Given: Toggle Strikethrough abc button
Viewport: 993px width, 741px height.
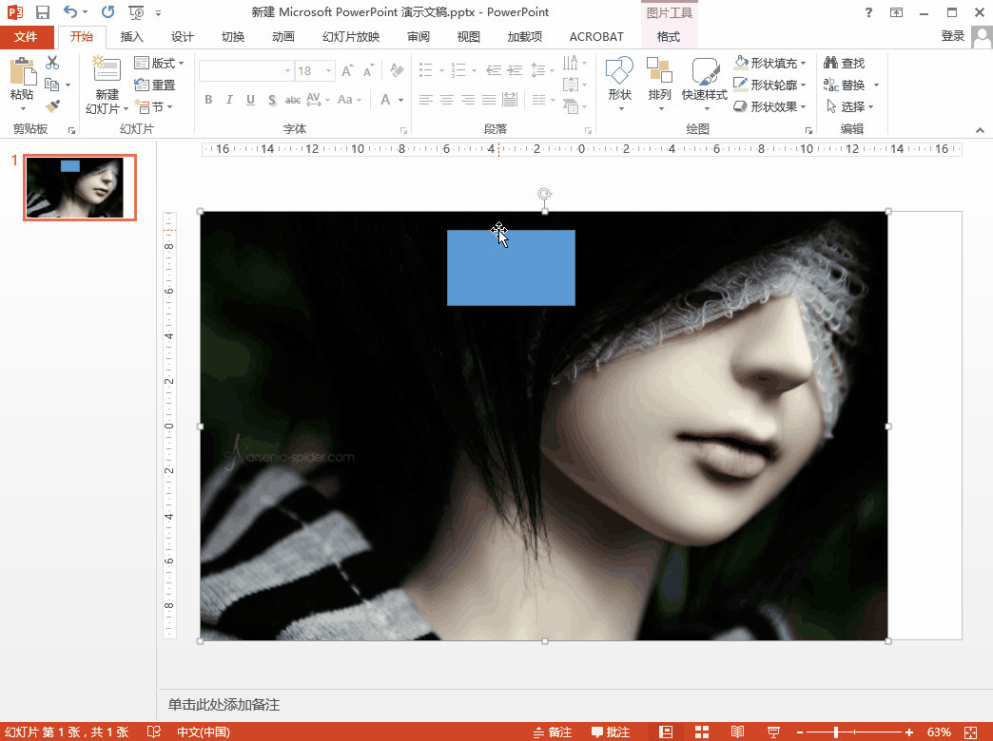Looking at the screenshot, I should (x=293, y=100).
